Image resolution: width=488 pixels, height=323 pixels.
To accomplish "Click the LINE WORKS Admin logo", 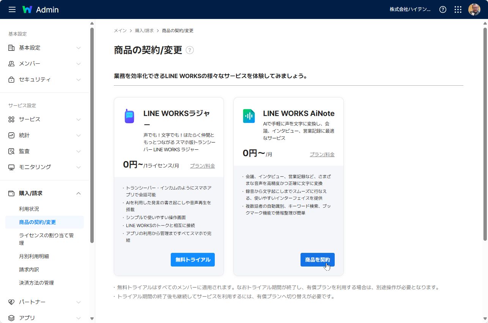I will [41, 9].
